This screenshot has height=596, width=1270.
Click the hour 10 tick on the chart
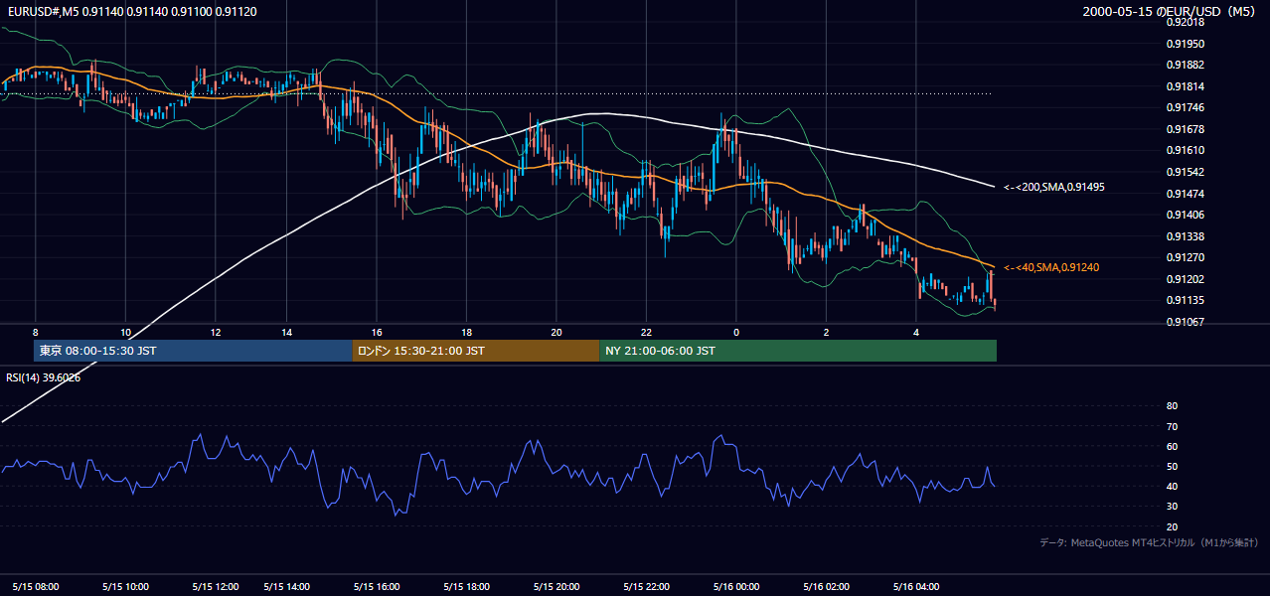[125, 332]
